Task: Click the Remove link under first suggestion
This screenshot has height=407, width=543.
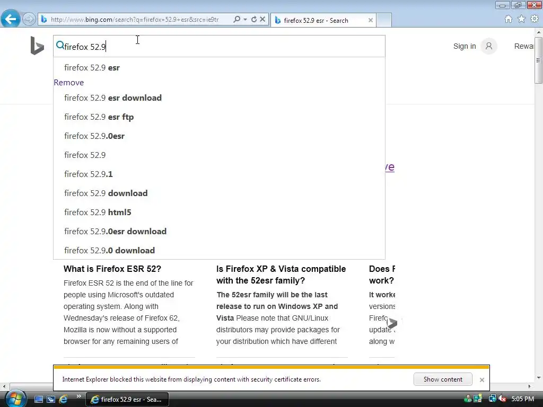Action: point(68,82)
